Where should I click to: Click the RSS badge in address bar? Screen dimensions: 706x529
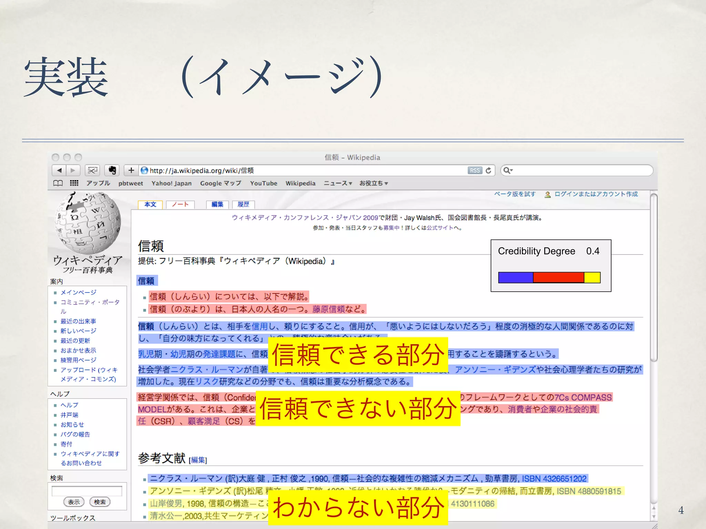point(475,170)
